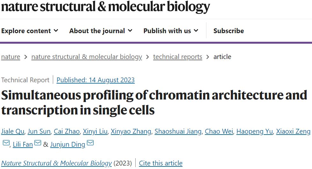Expand About the journal dropdown

pos(101,31)
